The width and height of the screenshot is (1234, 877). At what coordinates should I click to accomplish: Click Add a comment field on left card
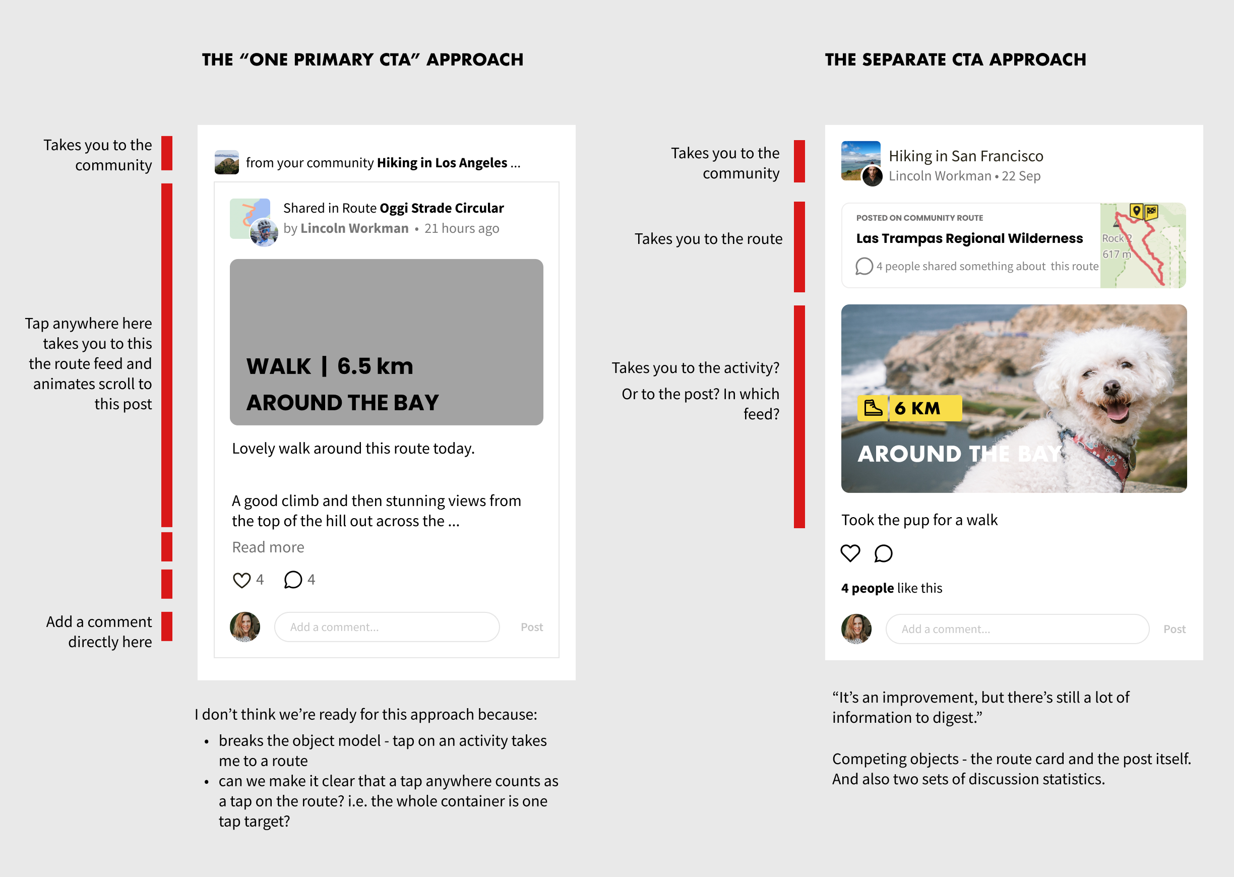386,627
